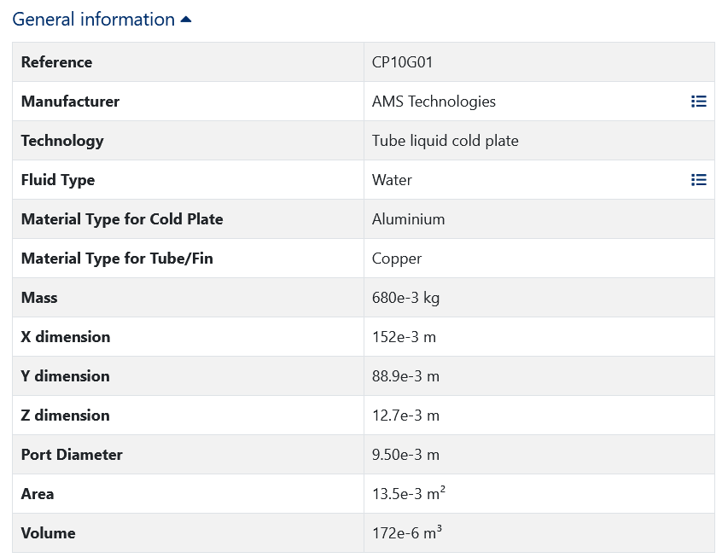Open the list icon in Fluid Type row
Screen dimensions: 728x558
[698, 180]
